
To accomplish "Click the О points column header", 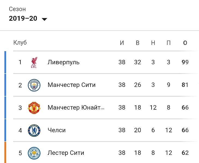I will click(x=185, y=43).
